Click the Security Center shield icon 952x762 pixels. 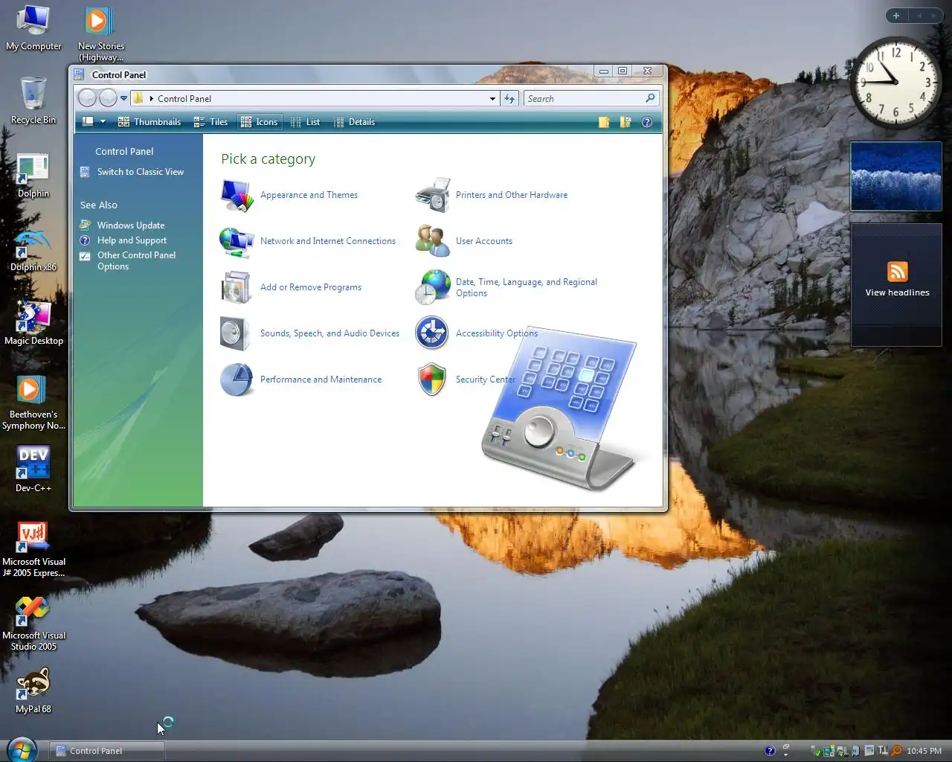(432, 380)
